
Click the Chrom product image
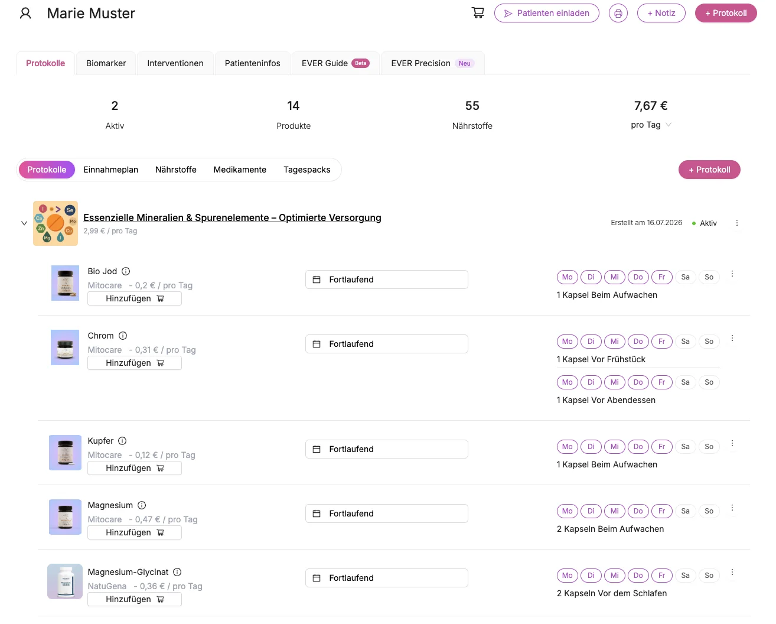(65, 347)
